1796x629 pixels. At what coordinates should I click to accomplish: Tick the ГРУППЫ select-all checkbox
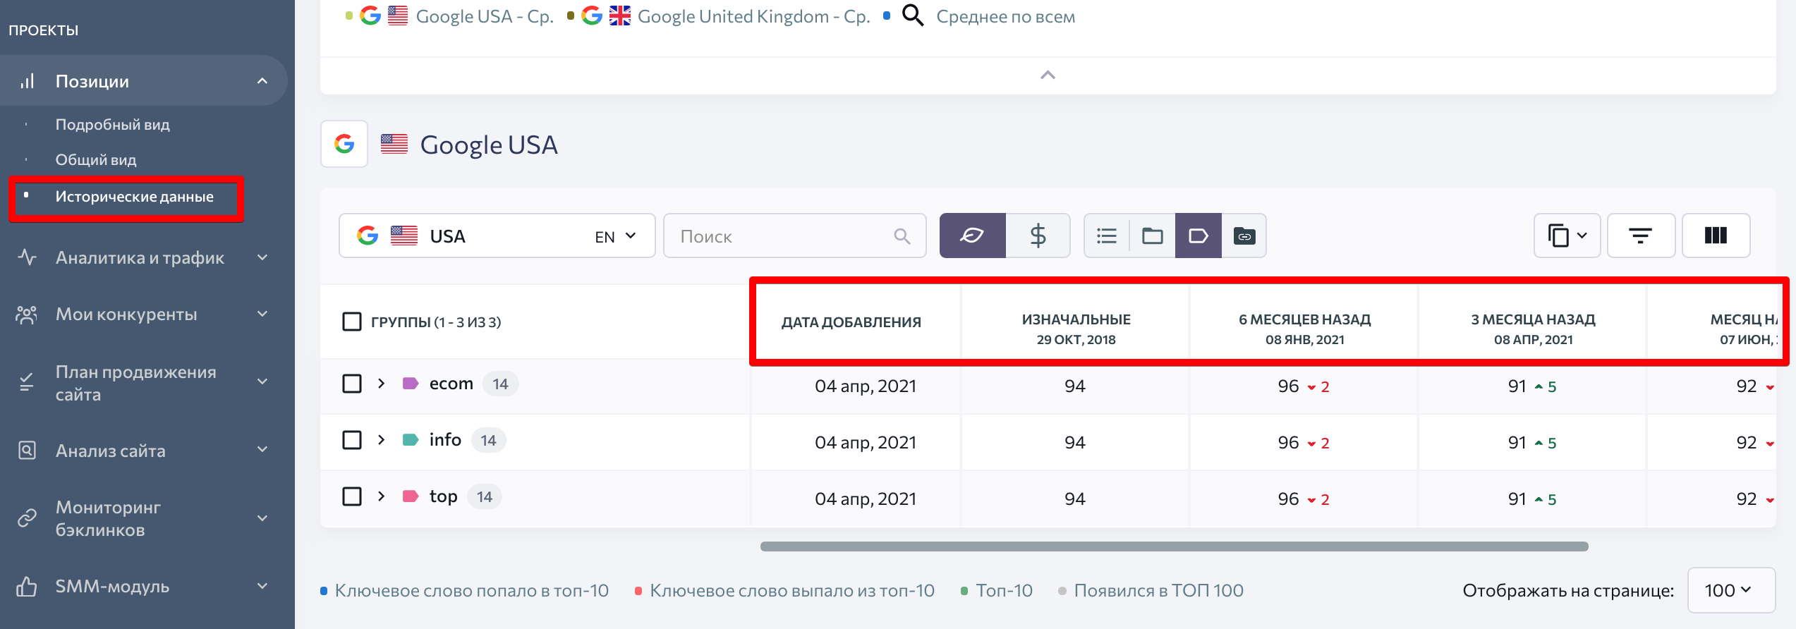pyautogui.click(x=352, y=322)
